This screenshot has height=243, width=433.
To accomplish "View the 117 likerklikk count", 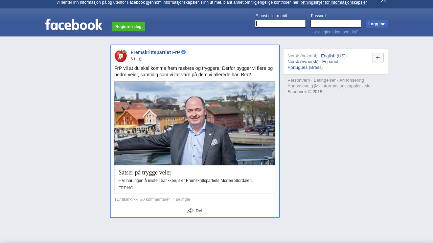I will coord(126,199).
